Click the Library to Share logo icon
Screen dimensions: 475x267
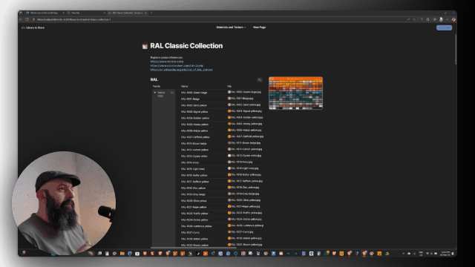pos(23,27)
